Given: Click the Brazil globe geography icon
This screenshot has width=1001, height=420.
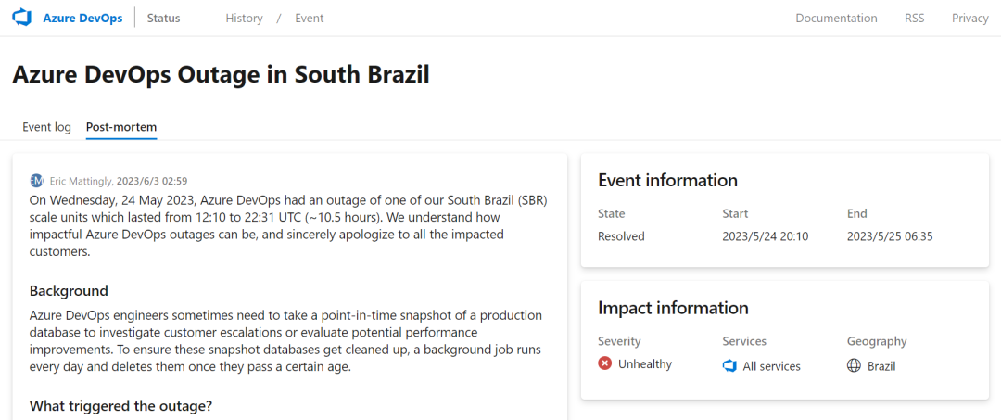Looking at the screenshot, I should click(855, 365).
